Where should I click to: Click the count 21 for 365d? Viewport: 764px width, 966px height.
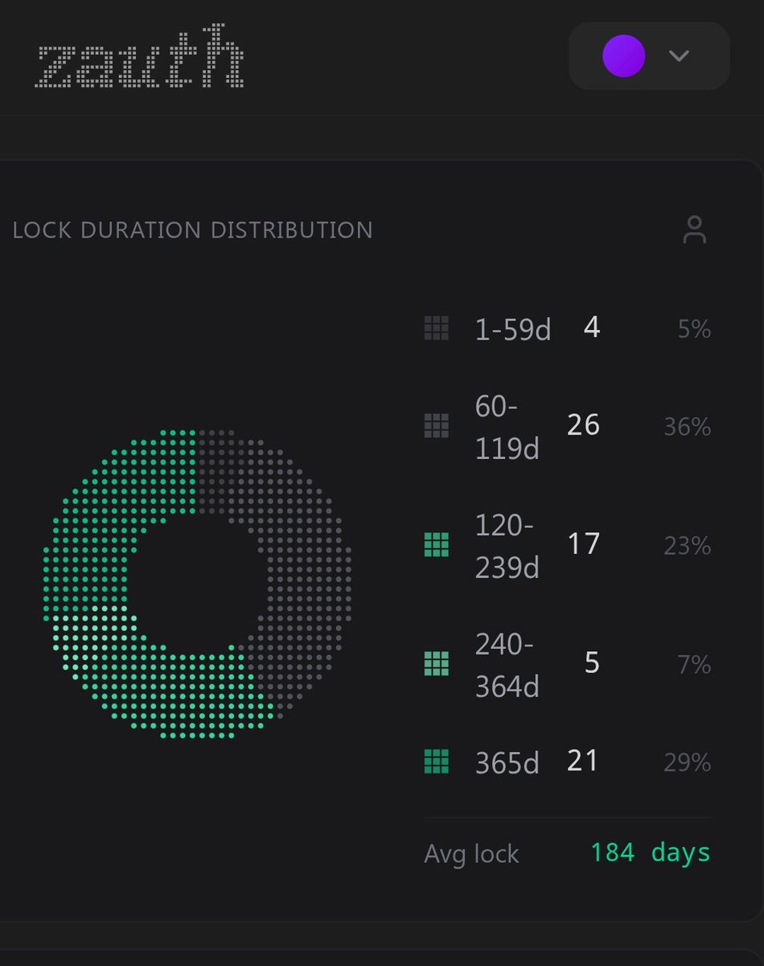[583, 760]
